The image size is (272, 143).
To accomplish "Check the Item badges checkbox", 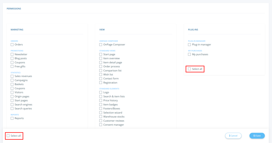I will coord(101,104).
